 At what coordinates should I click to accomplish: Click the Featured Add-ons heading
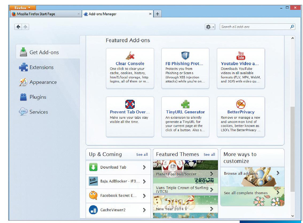[x=128, y=40]
